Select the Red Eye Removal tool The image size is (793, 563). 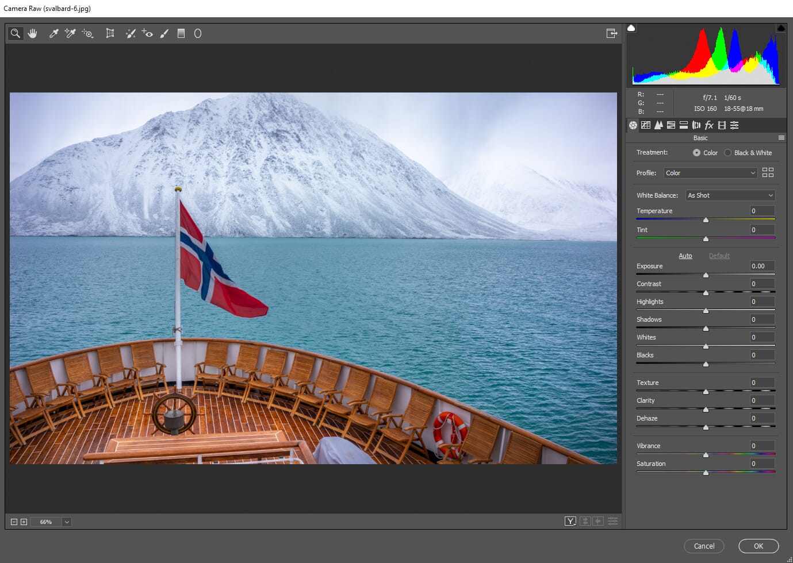pos(147,33)
